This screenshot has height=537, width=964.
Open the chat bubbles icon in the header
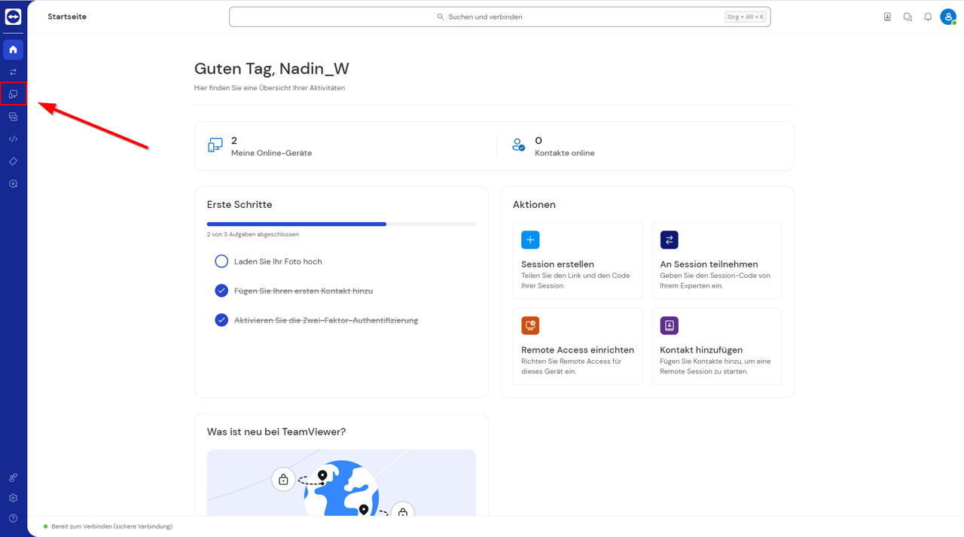[908, 17]
